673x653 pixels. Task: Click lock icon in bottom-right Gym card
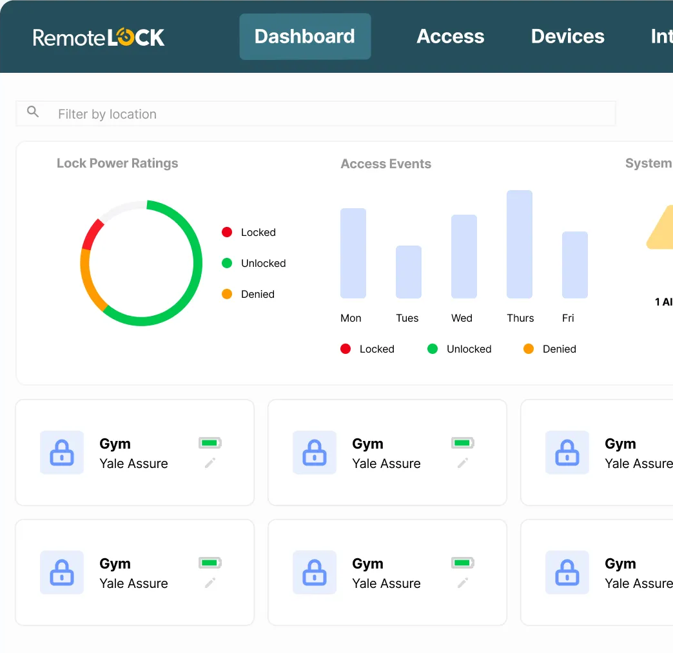coord(567,572)
